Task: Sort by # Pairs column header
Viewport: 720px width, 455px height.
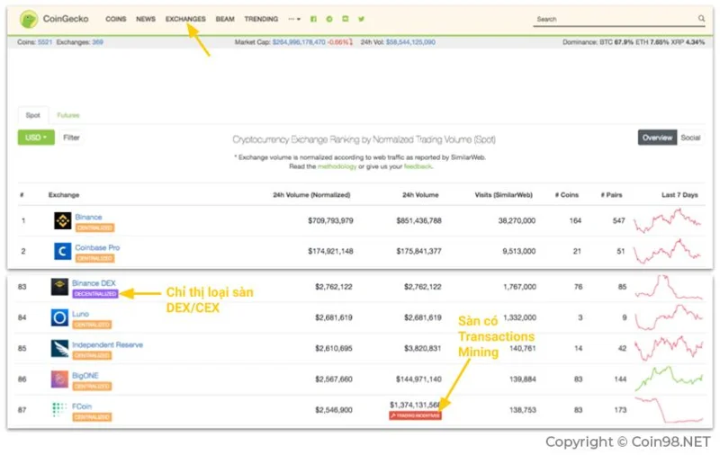Action: (x=611, y=195)
